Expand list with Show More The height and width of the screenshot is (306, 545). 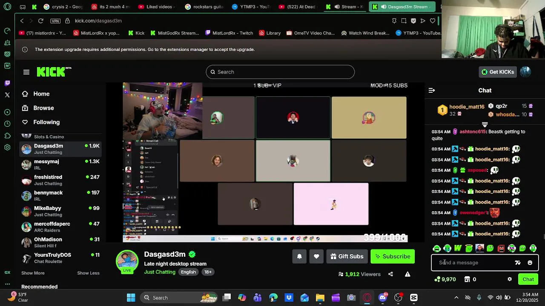pos(33,273)
